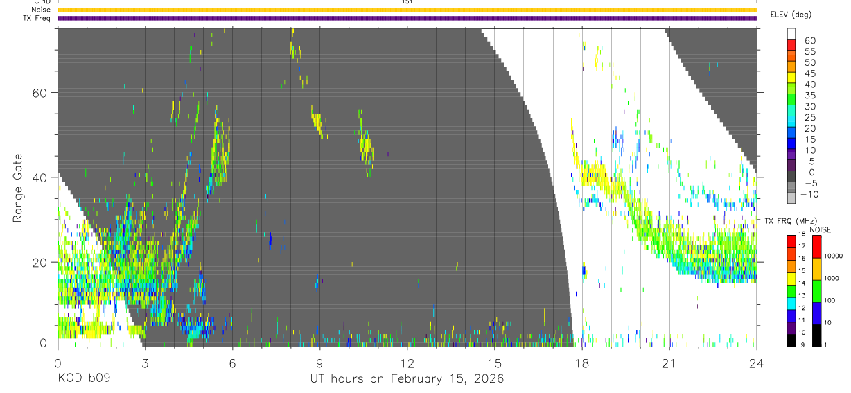Click the ELEV legend tick label "15"
The image size is (851, 393).
coord(810,139)
